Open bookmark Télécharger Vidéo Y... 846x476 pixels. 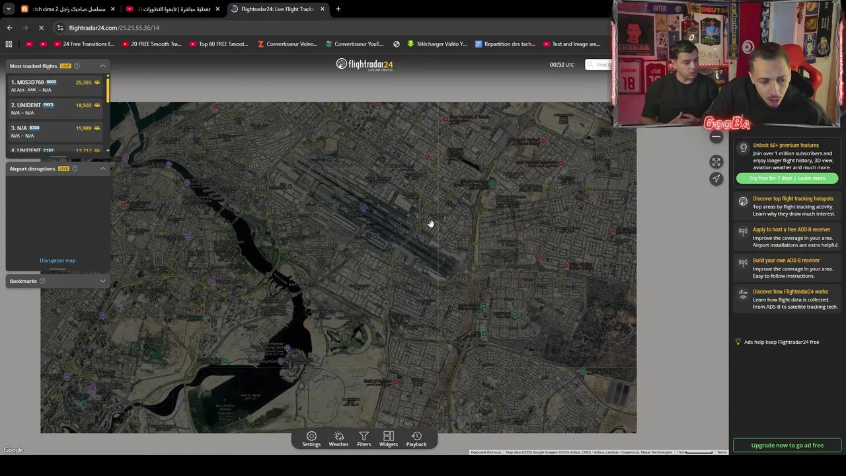tap(437, 44)
